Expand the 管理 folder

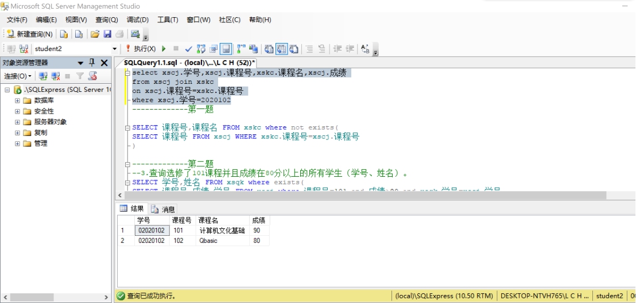point(17,143)
